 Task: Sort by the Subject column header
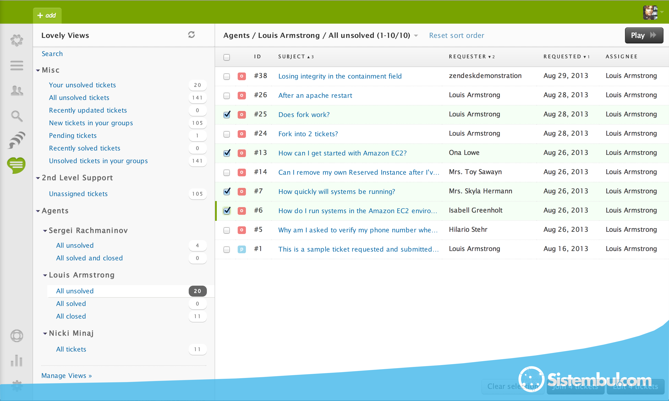coord(292,57)
